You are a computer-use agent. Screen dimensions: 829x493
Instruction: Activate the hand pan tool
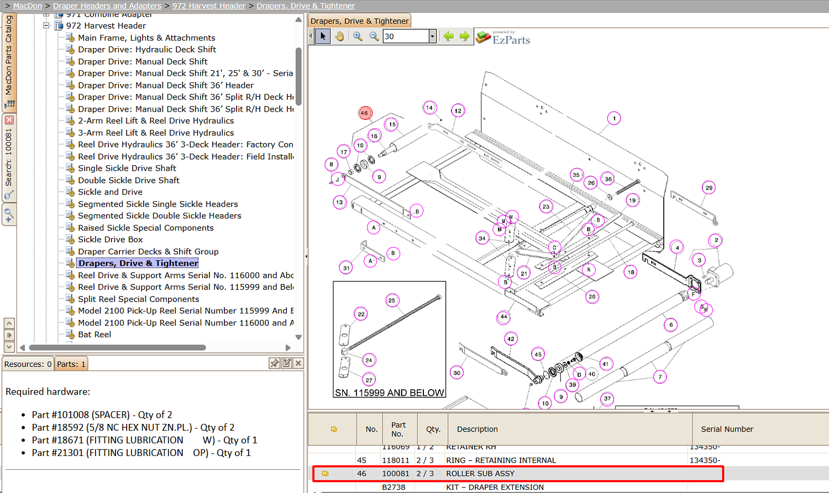(x=339, y=36)
